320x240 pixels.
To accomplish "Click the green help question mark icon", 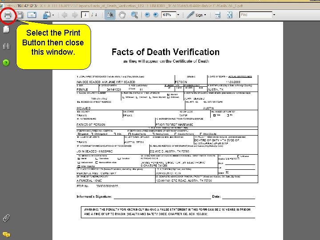I will point(6,63).
